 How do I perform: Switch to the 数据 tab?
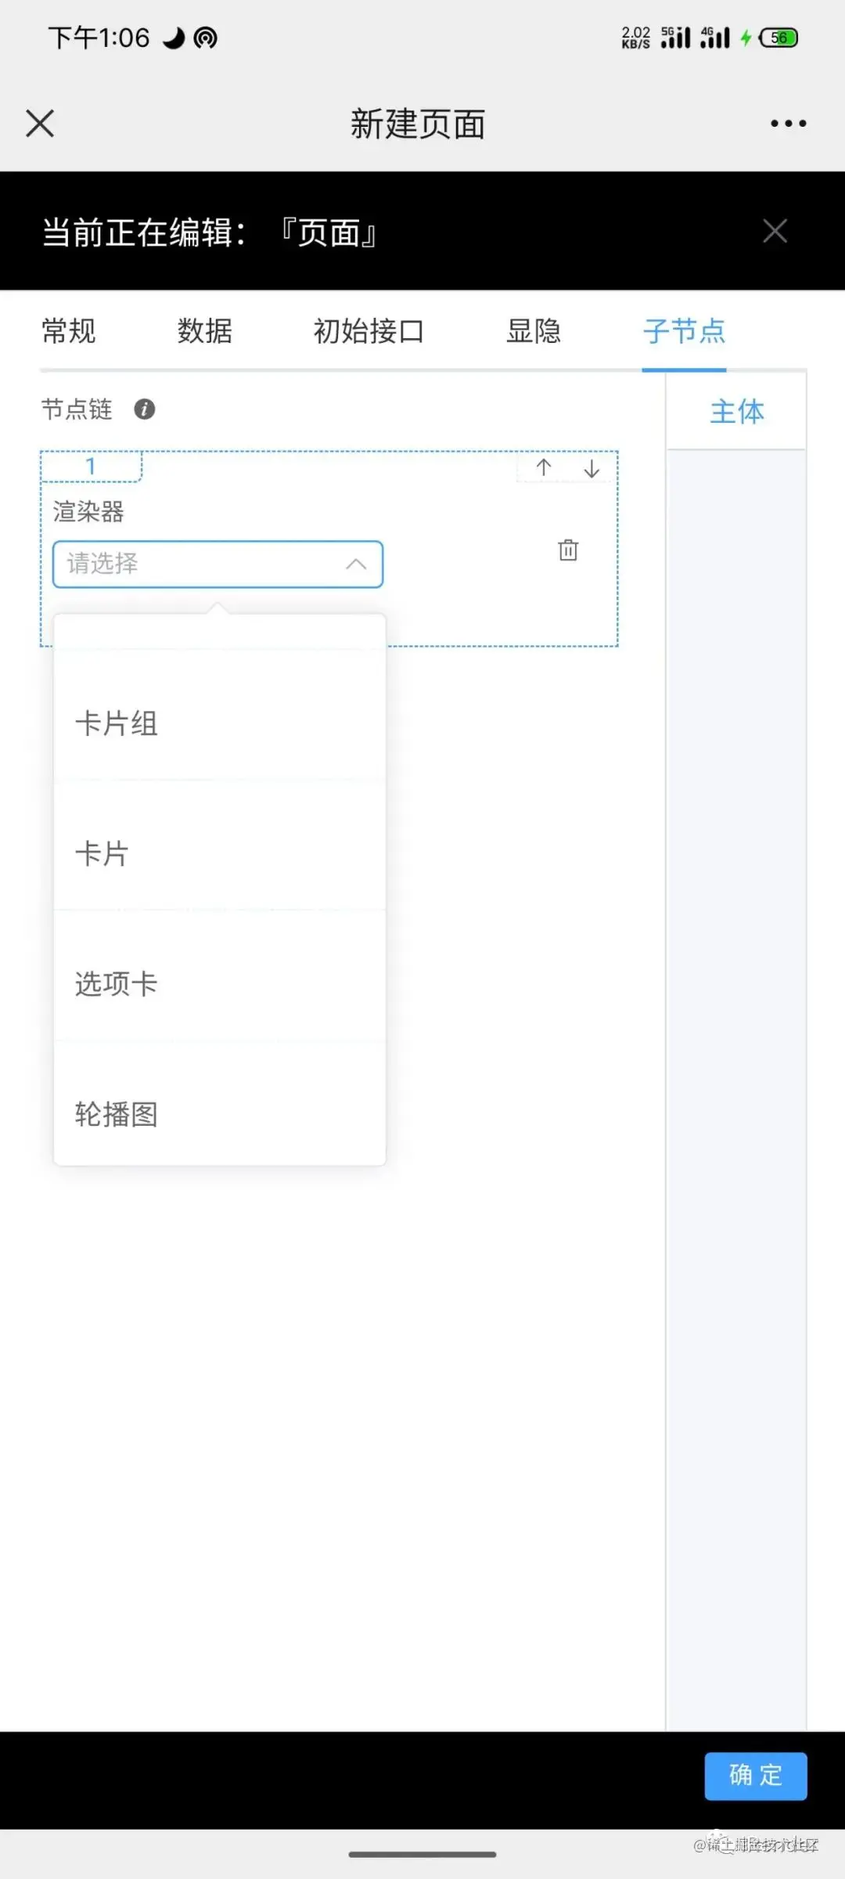204,331
